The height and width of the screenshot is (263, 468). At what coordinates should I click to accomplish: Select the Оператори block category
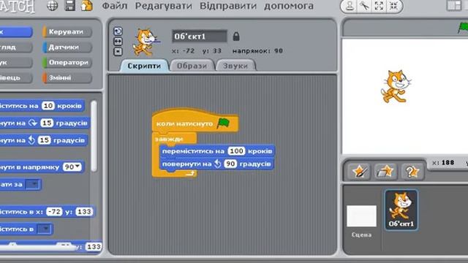[67, 62]
